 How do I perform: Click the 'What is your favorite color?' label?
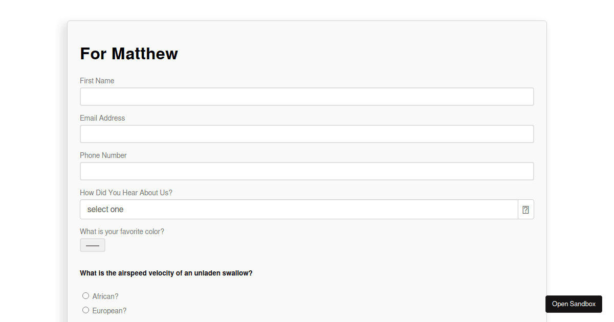pos(122,231)
